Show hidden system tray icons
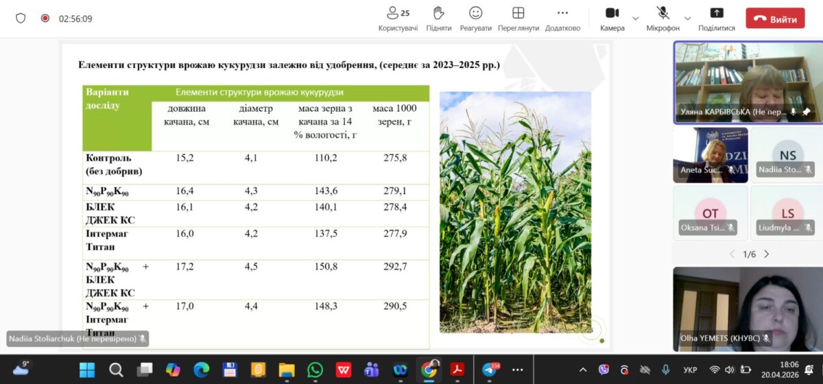823x384 pixels. click(583, 370)
